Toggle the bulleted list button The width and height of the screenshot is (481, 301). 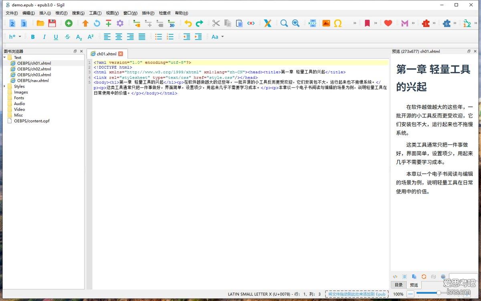pyautogui.click(x=159, y=37)
